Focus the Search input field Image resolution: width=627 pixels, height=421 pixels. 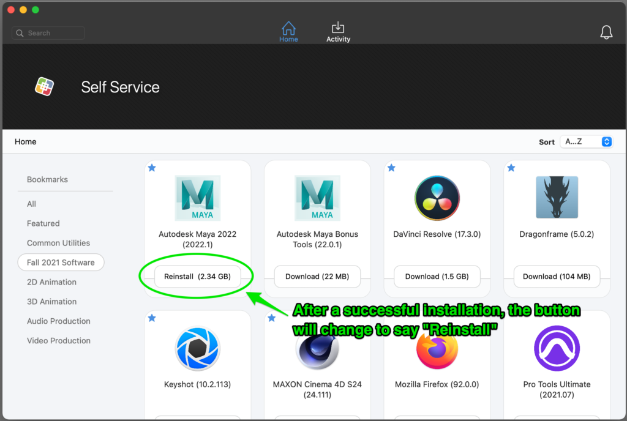[48, 33]
